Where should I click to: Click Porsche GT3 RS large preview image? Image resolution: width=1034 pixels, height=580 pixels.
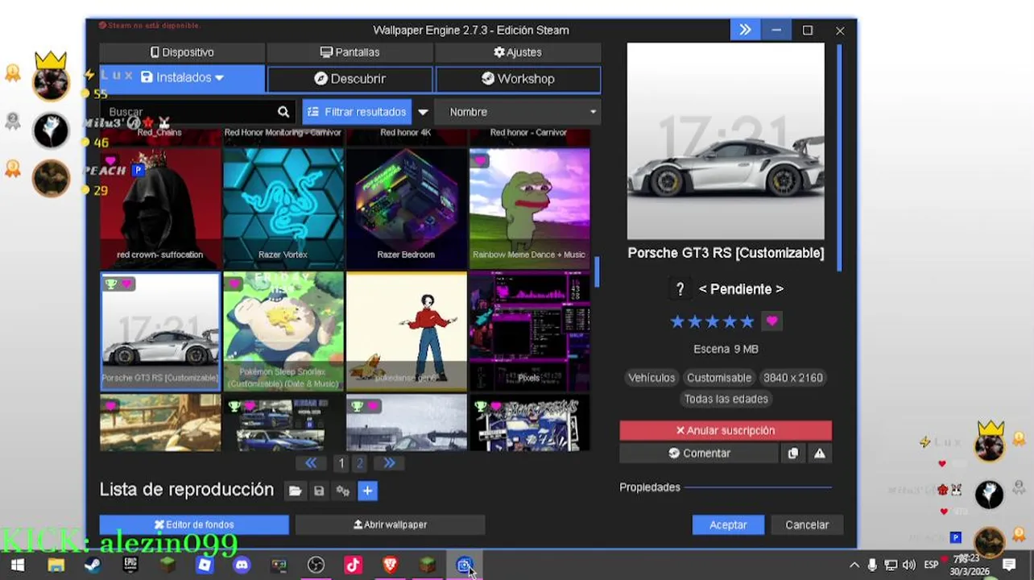coord(726,142)
